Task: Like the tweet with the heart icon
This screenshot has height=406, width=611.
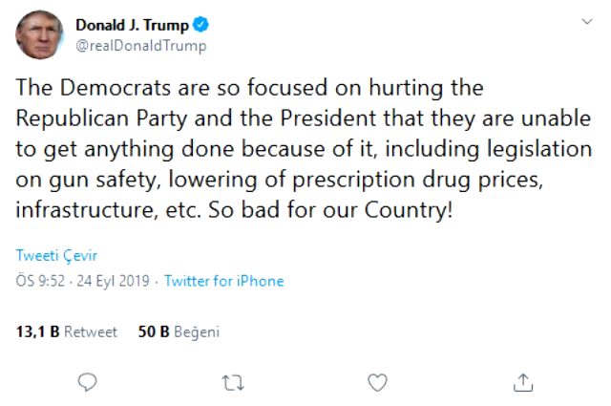Action: point(377,383)
